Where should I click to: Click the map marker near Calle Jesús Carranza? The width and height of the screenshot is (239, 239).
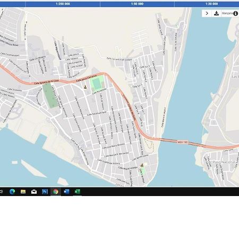click(x=86, y=87)
